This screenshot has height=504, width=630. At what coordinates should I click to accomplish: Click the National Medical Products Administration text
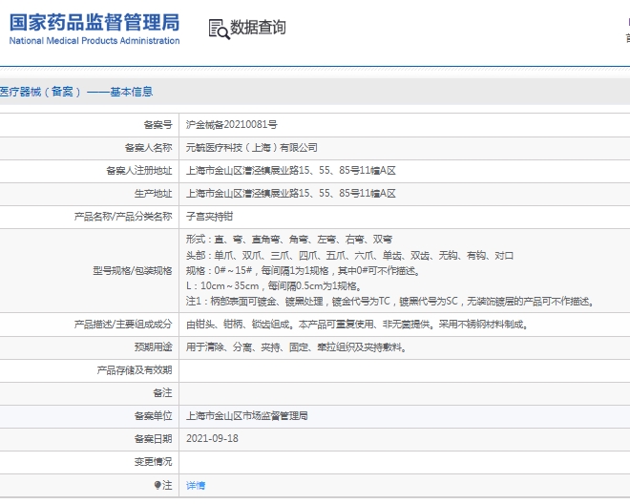click(x=94, y=41)
